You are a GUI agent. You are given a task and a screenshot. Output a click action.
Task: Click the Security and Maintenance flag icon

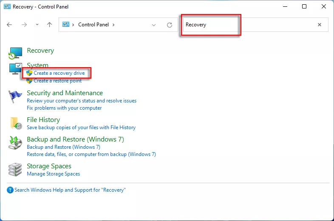[x=15, y=96]
